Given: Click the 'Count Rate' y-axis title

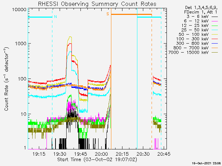Looking at the screenshot, I should [x=6, y=98].
